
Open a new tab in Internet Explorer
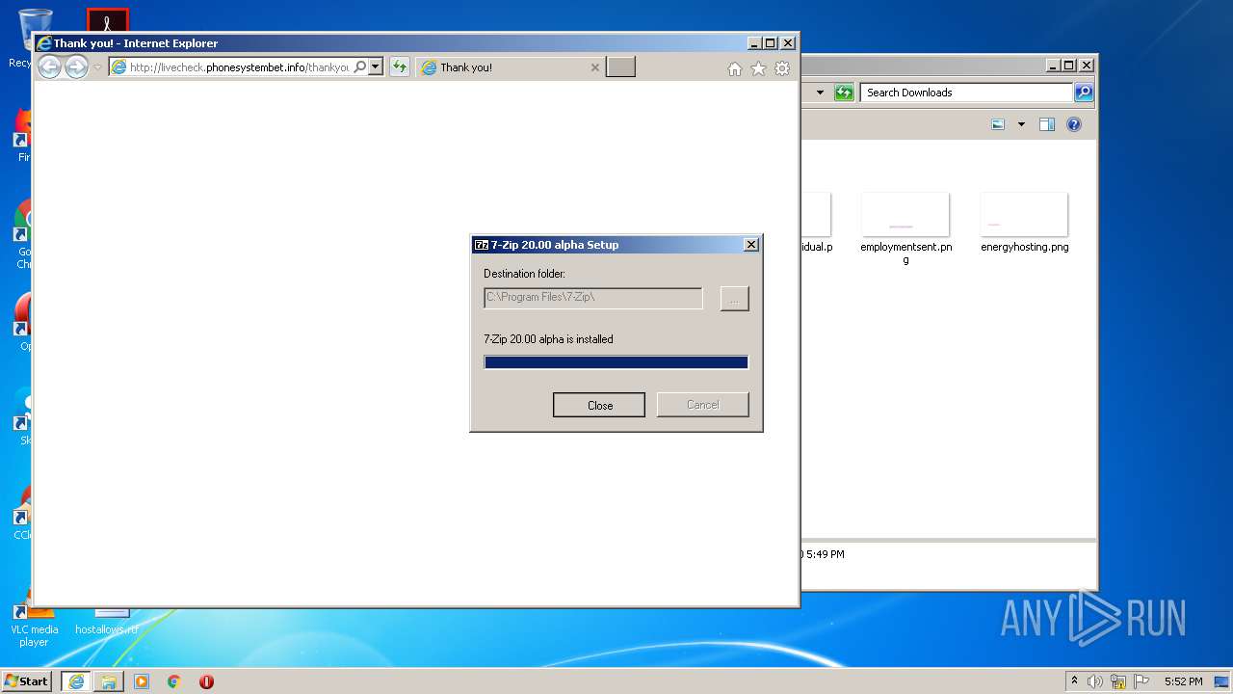[620, 67]
